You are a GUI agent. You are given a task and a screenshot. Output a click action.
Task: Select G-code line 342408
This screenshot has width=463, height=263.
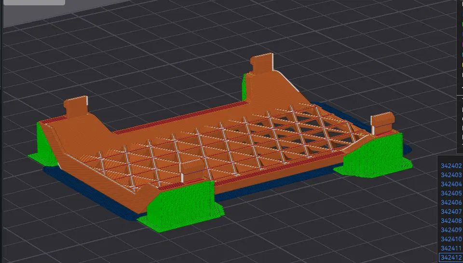click(x=451, y=221)
